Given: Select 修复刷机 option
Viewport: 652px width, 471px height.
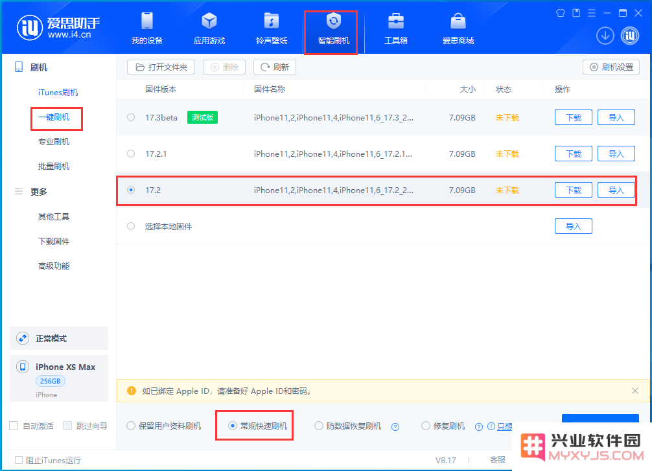Looking at the screenshot, I should [x=425, y=426].
